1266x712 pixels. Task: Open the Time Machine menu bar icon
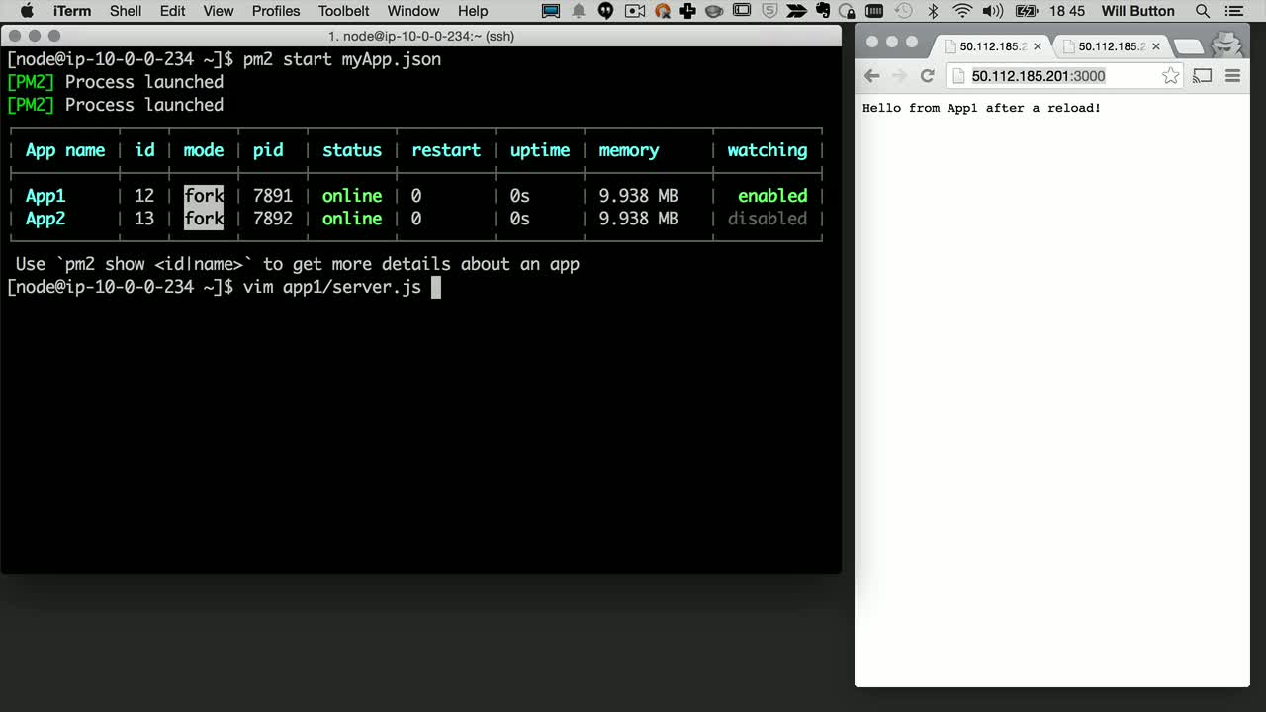[x=903, y=11]
